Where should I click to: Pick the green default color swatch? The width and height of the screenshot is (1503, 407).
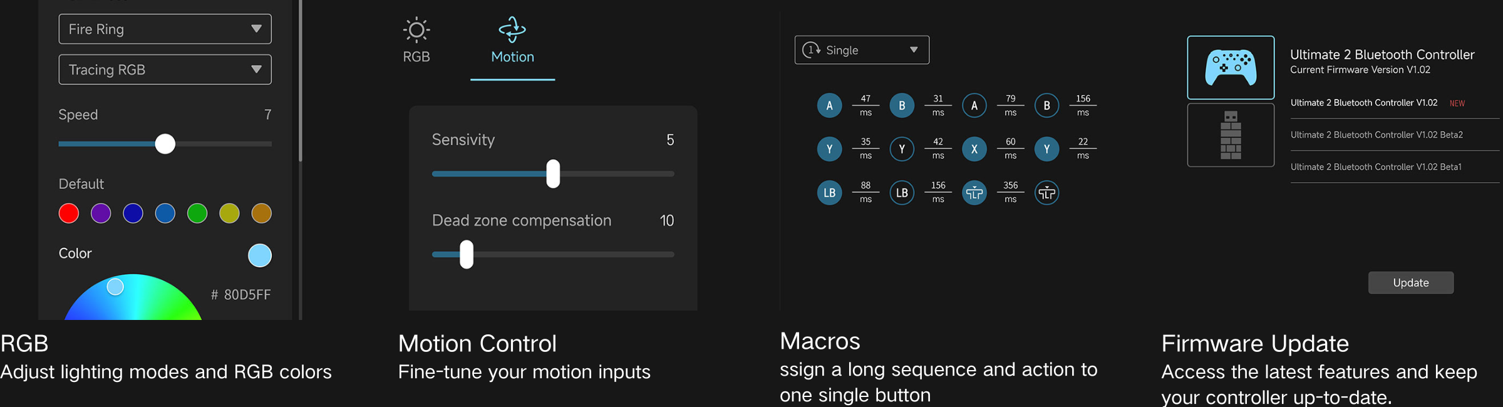pyautogui.click(x=197, y=214)
